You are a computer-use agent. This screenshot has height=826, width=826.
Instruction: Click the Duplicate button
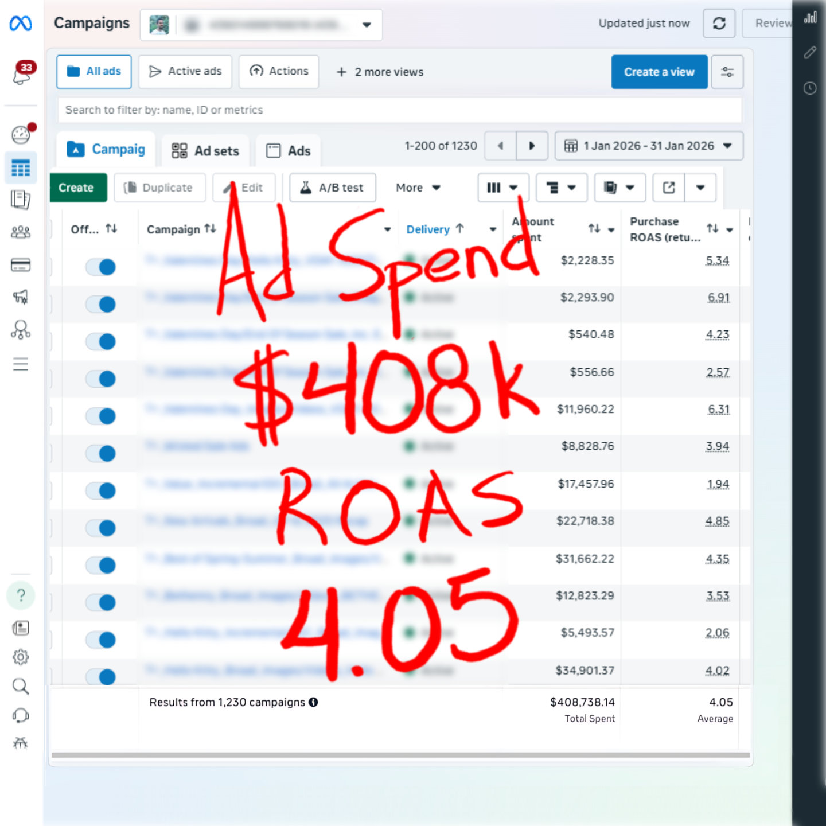click(x=160, y=188)
